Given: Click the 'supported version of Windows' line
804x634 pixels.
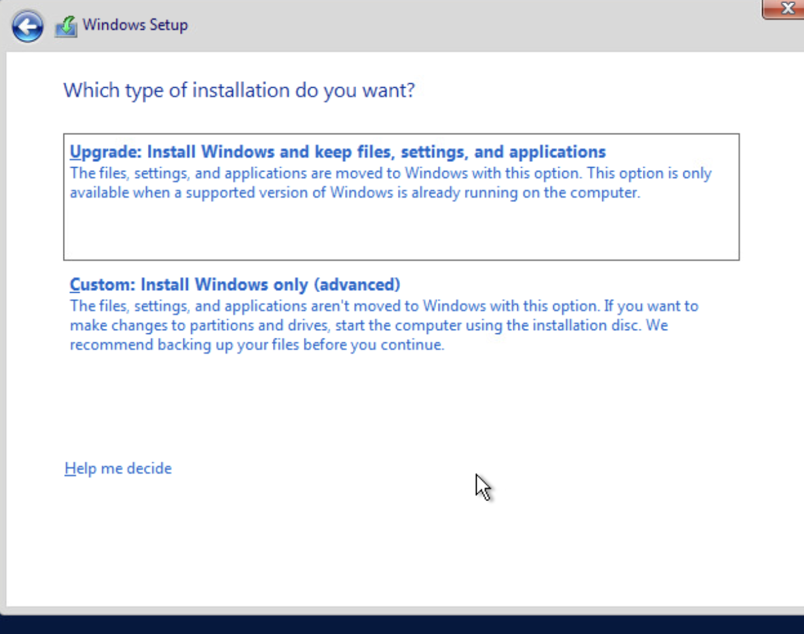Looking at the screenshot, I should (354, 193).
